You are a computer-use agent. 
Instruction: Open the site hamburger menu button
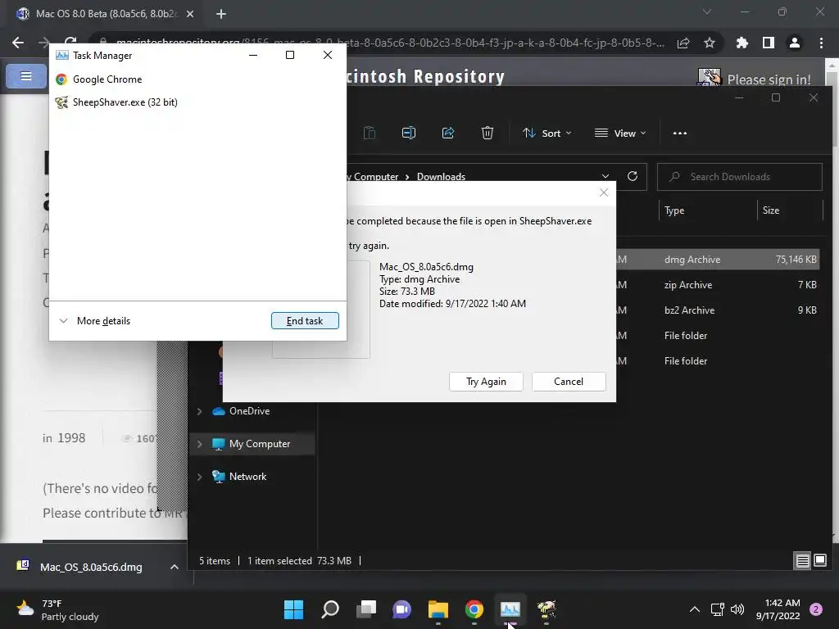click(x=25, y=76)
